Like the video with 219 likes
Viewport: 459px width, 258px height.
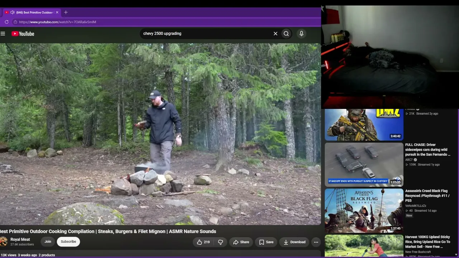tap(203, 242)
